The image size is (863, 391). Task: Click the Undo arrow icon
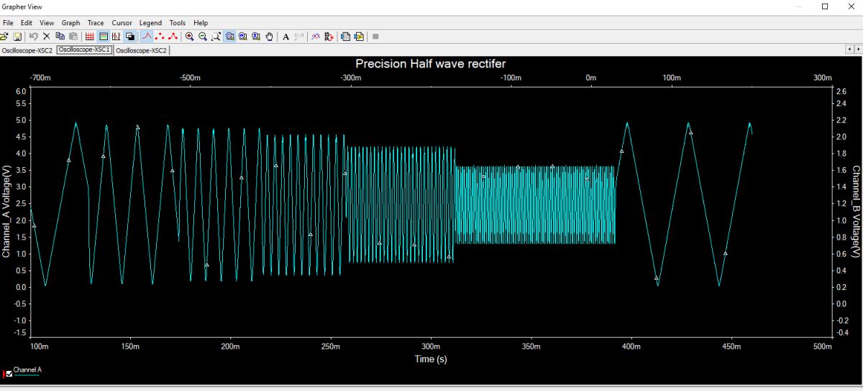(x=33, y=36)
